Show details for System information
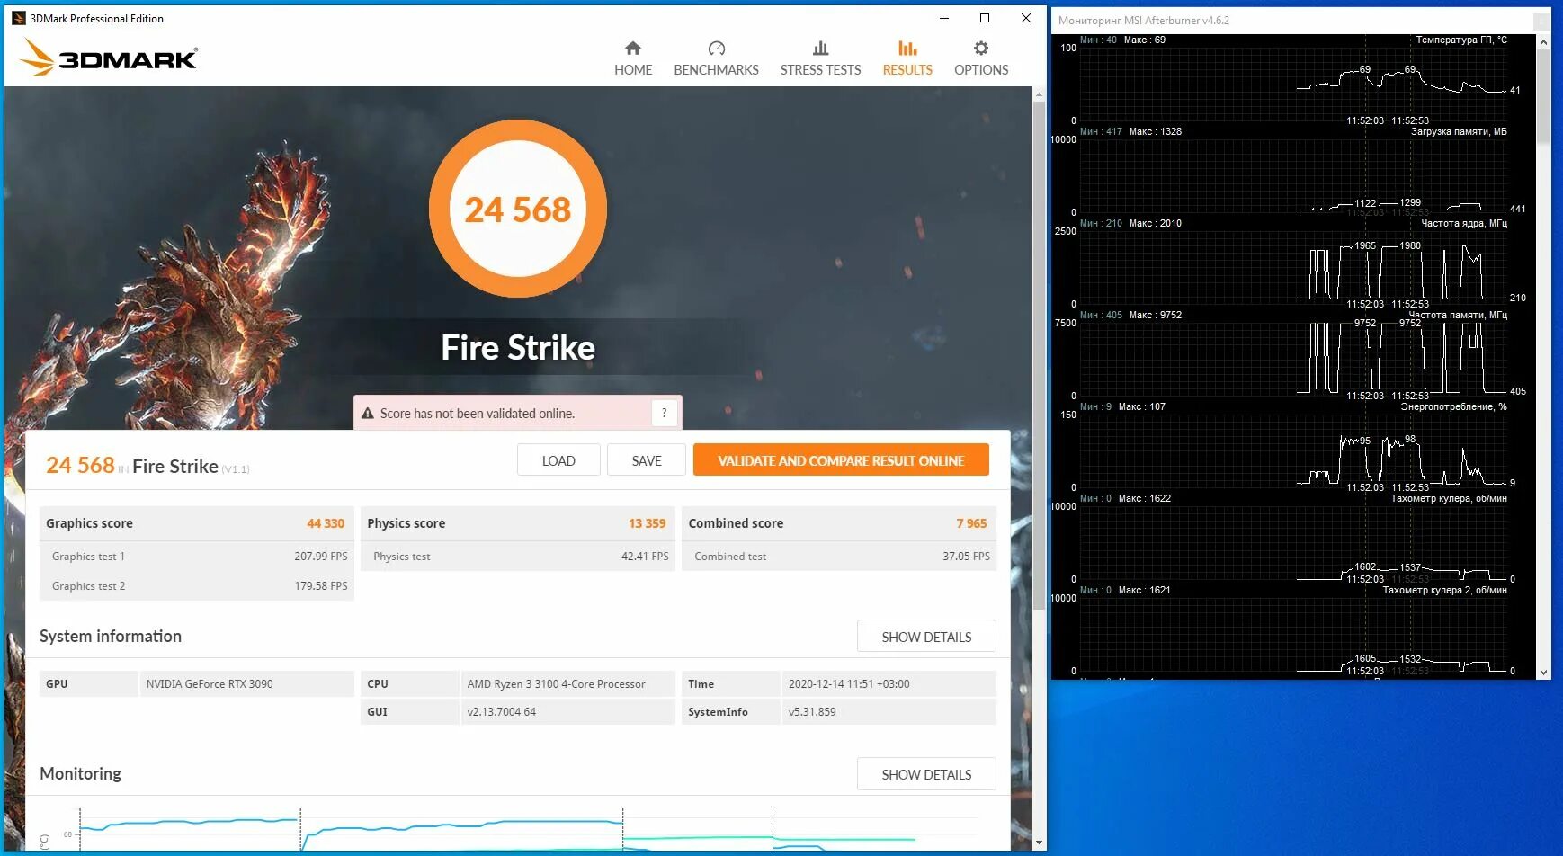The width and height of the screenshot is (1563, 856). pyautogui.click(x=926, y=637)
